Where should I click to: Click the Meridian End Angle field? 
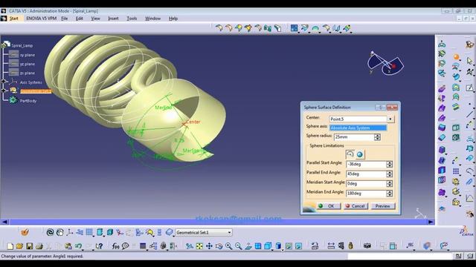click(366, 193)
